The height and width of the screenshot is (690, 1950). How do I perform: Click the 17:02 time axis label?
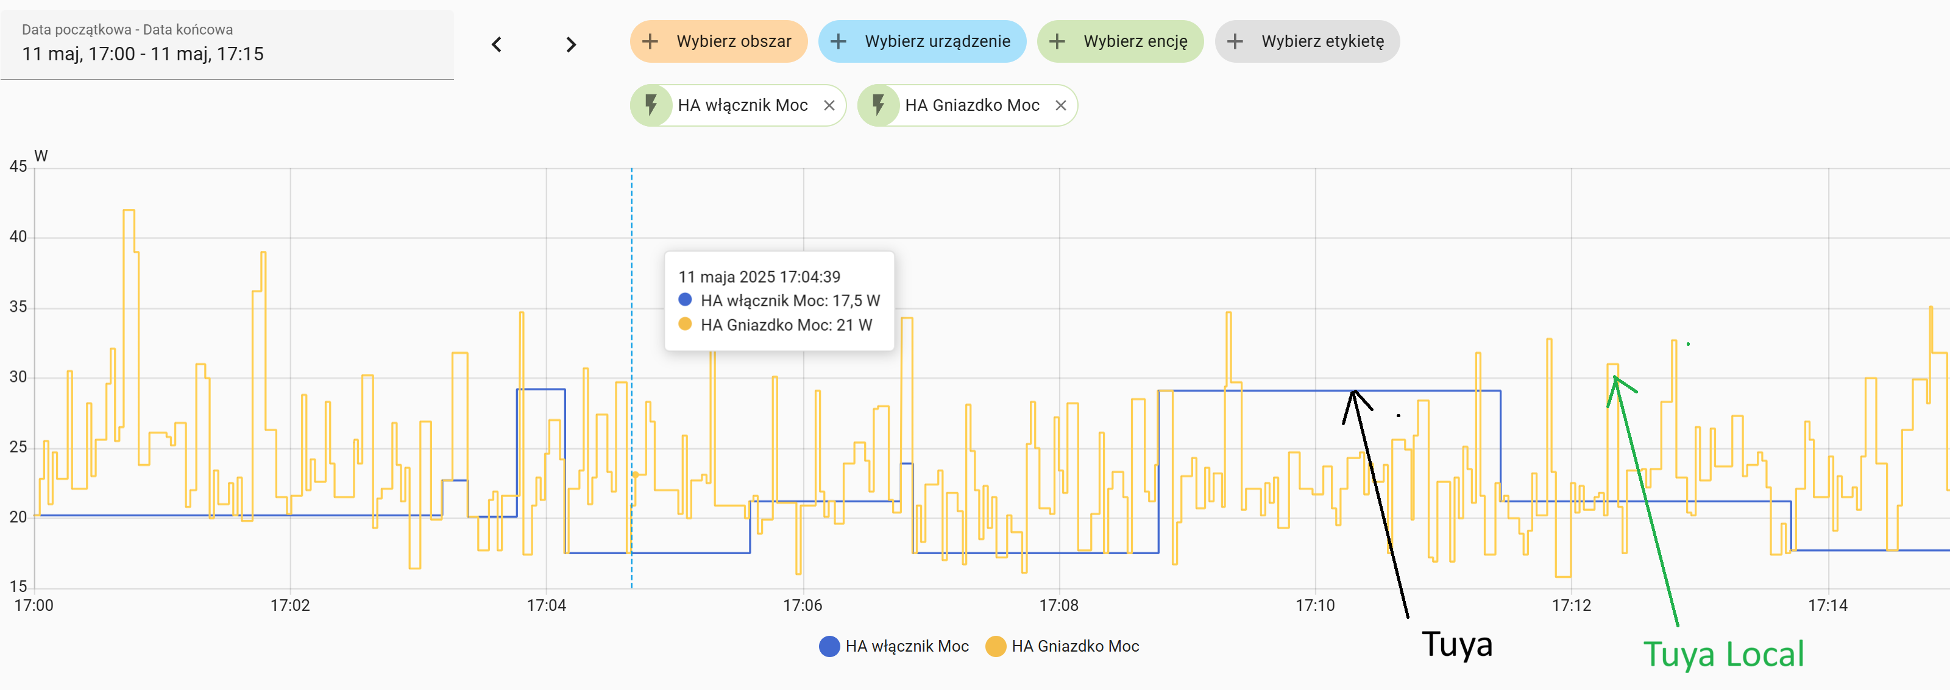pyautogui.click(x=290, y=605)
